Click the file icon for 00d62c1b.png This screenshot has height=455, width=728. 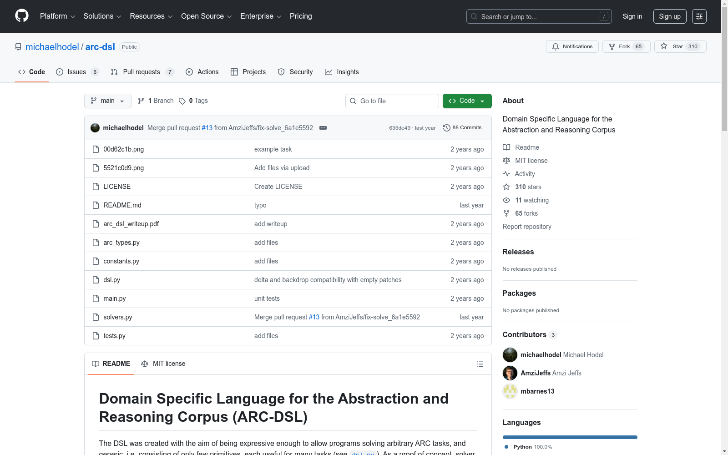[96, 149]
